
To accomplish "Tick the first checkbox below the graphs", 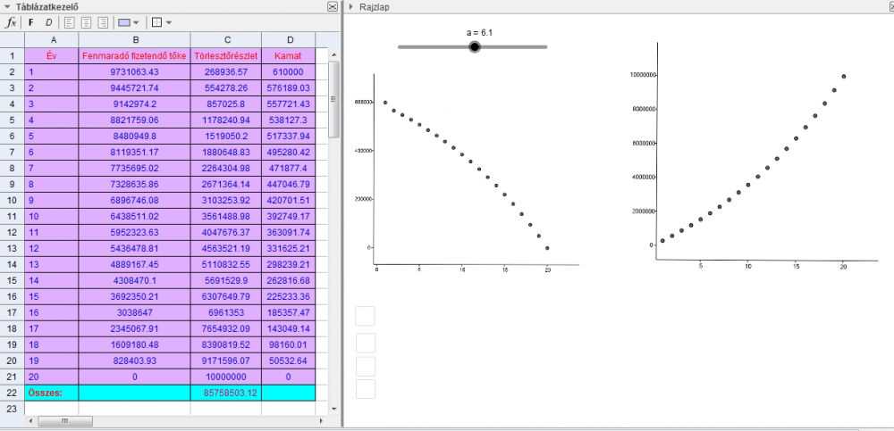I will click(365, 316).
